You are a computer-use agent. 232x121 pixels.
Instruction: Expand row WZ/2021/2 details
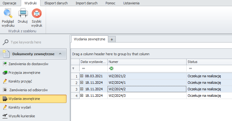tap(81, 76)
